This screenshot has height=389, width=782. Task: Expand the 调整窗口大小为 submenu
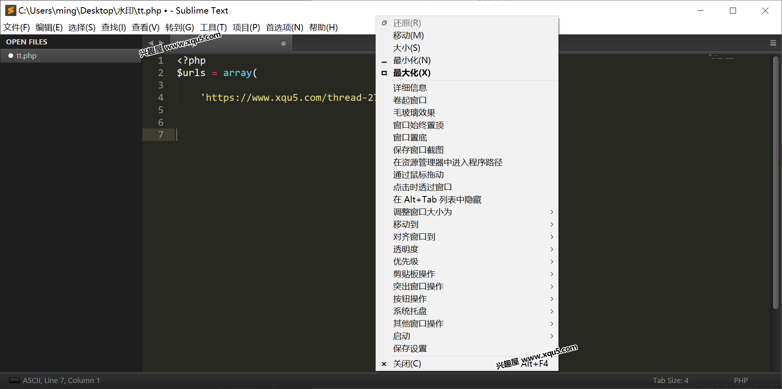pos(467,212)
